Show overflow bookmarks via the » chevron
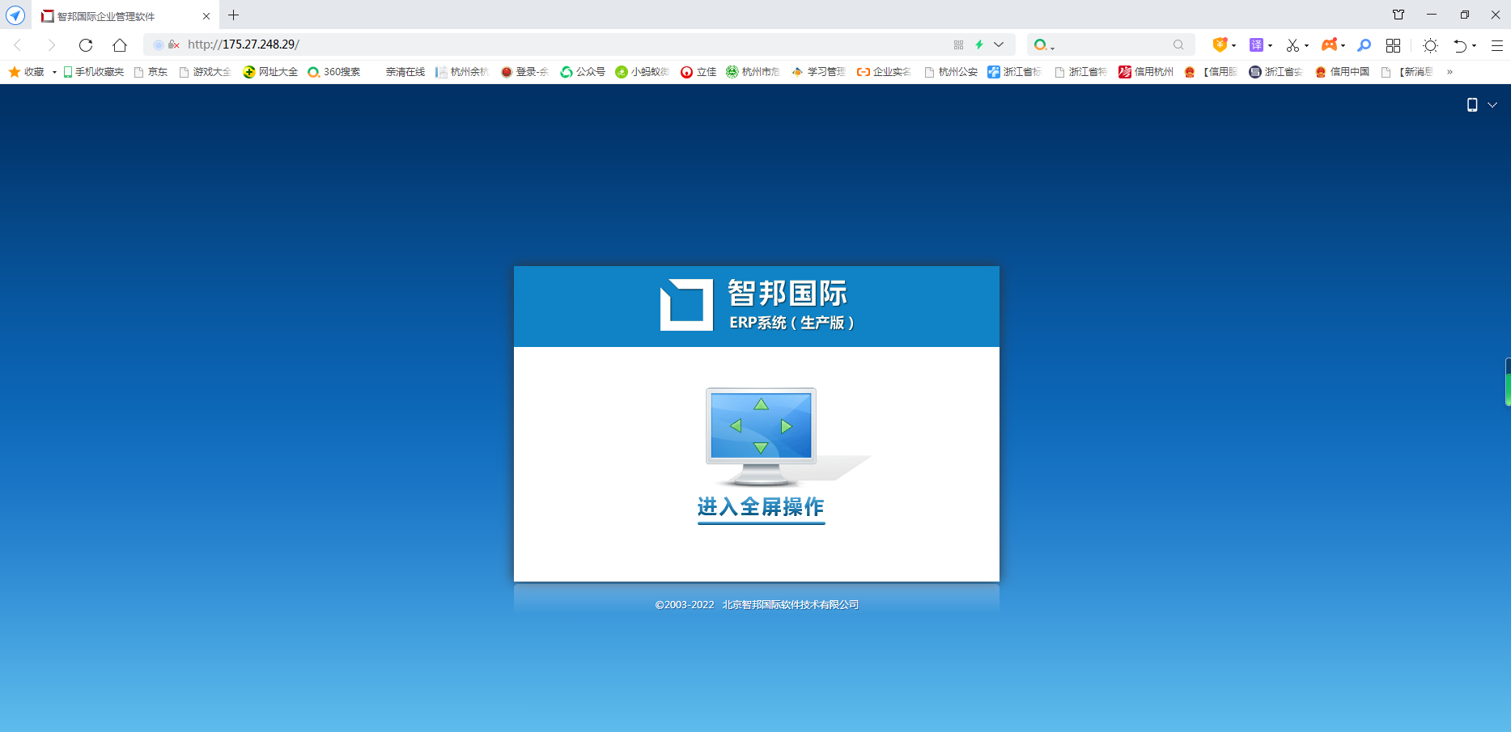 click(x=1449, y=72)
